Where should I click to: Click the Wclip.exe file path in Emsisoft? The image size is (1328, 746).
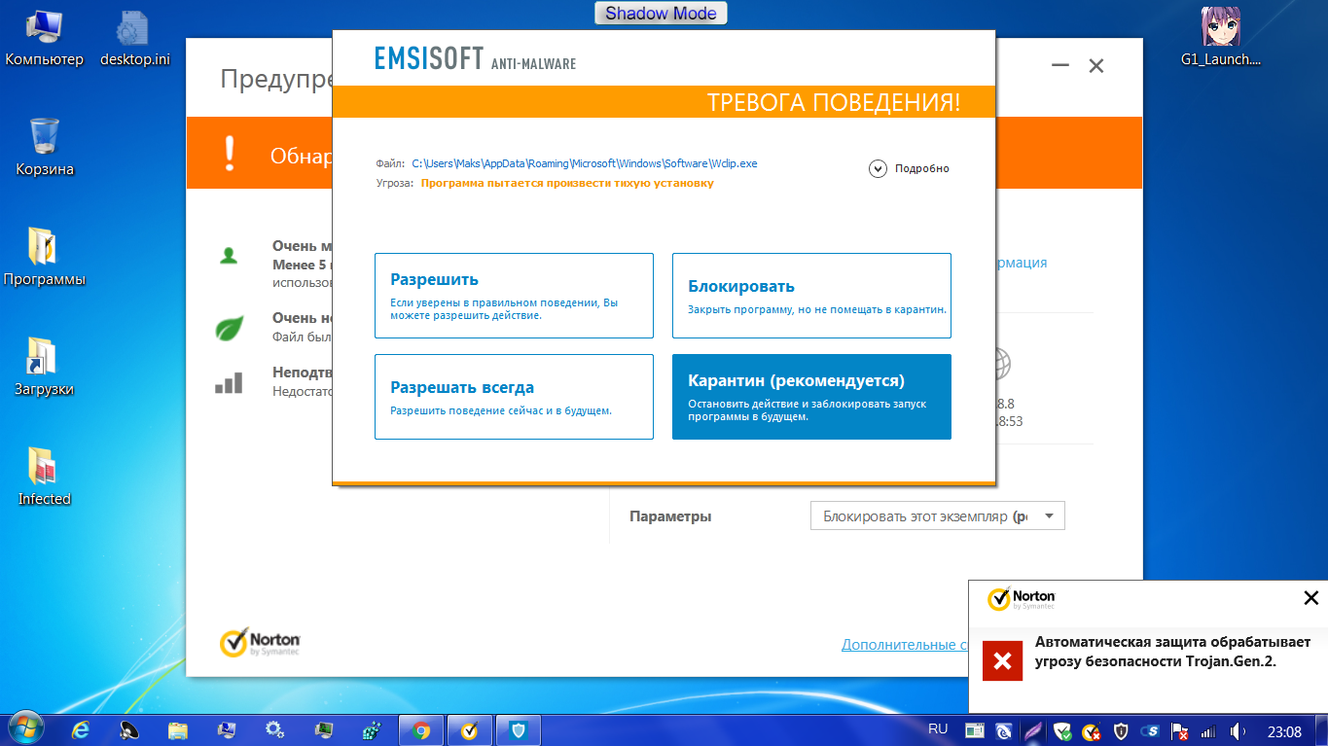click(585, 163)
